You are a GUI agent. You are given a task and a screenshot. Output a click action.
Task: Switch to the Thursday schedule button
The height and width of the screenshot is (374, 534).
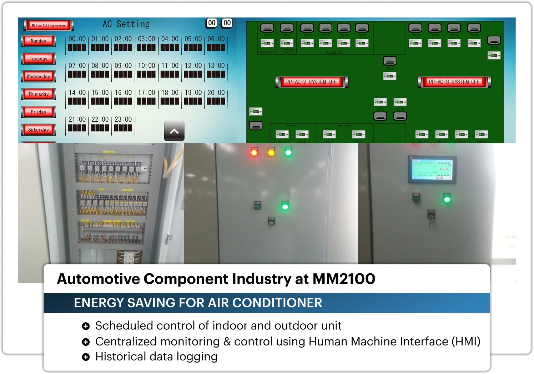pyautogui.click(x=39, y=94)
